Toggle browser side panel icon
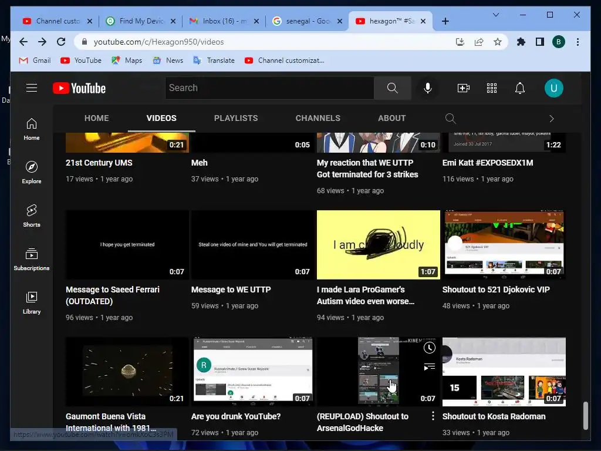Viewport: 601px width, 451px height. (x=540, y=42)
